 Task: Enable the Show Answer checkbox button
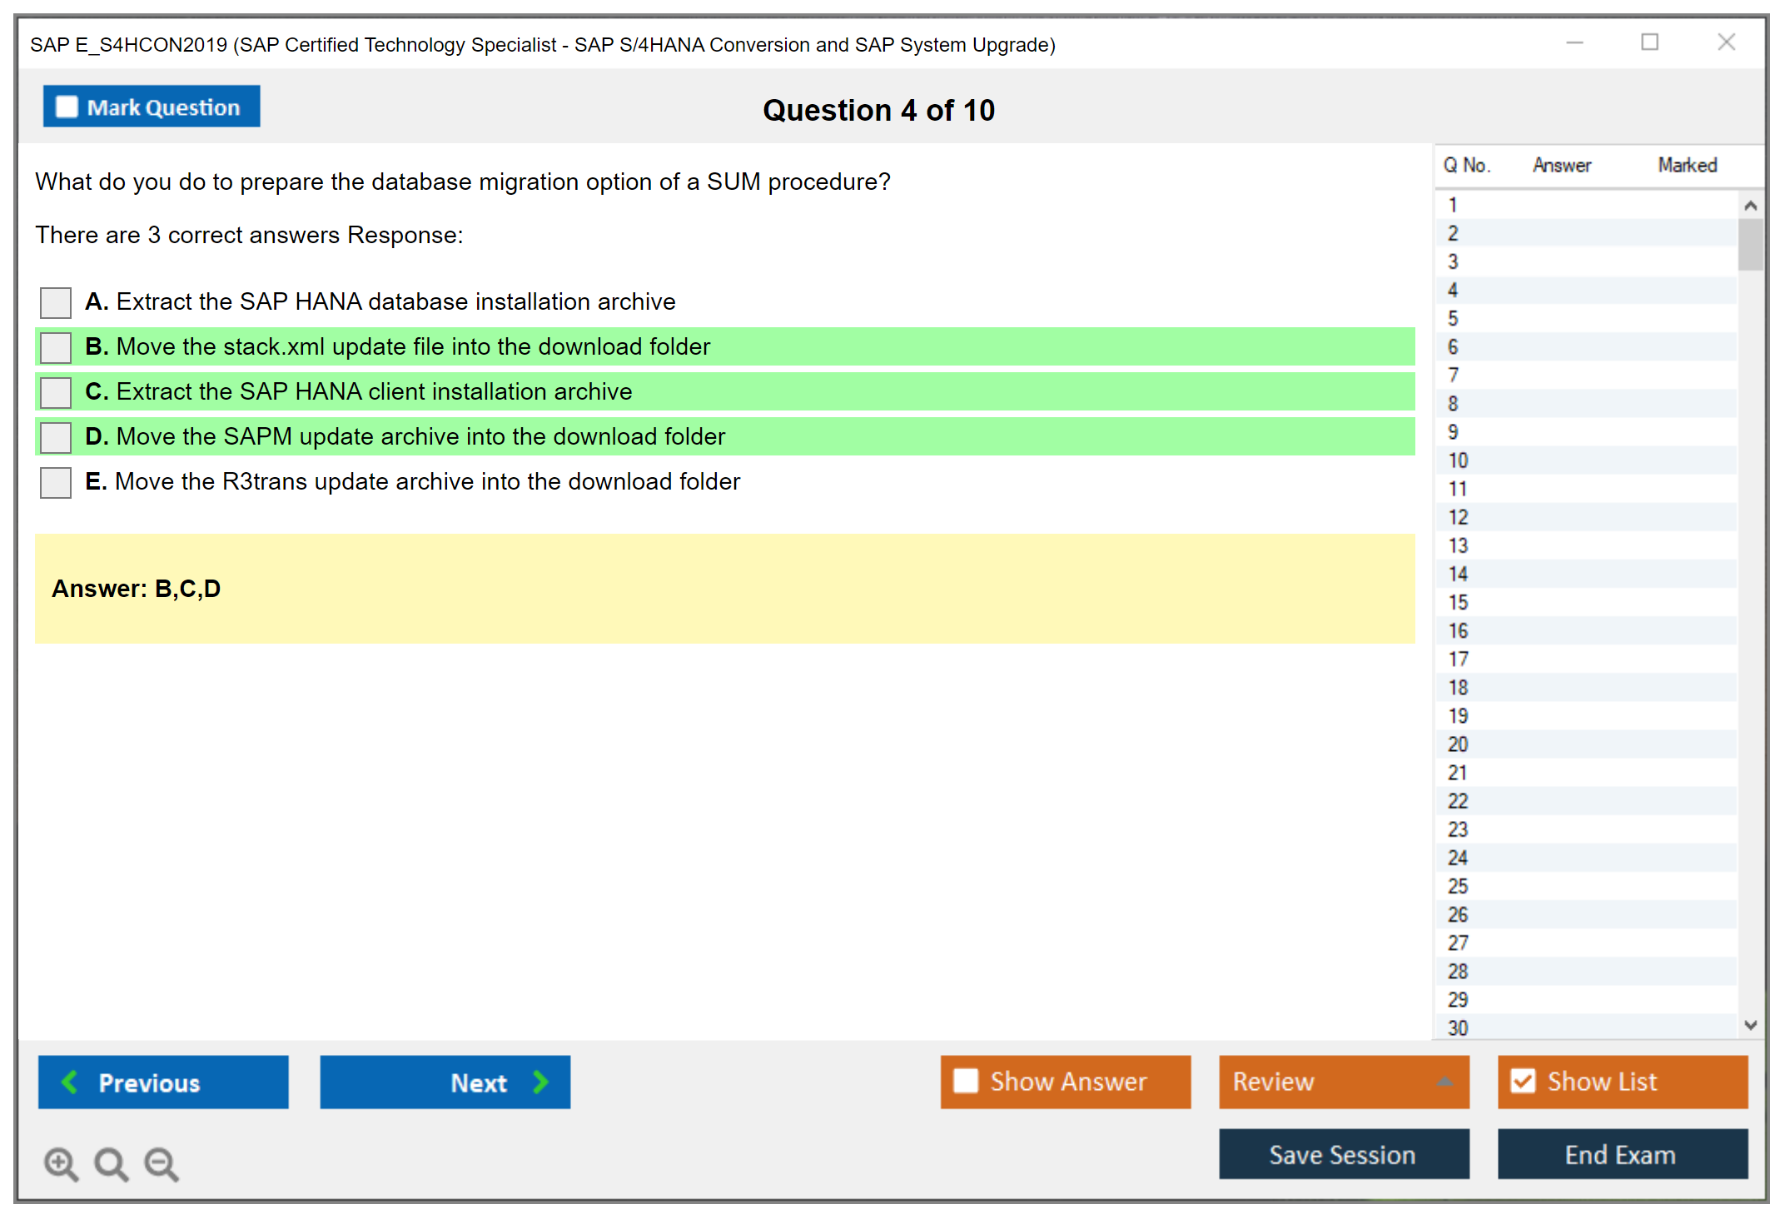[x=966, y=1081]
